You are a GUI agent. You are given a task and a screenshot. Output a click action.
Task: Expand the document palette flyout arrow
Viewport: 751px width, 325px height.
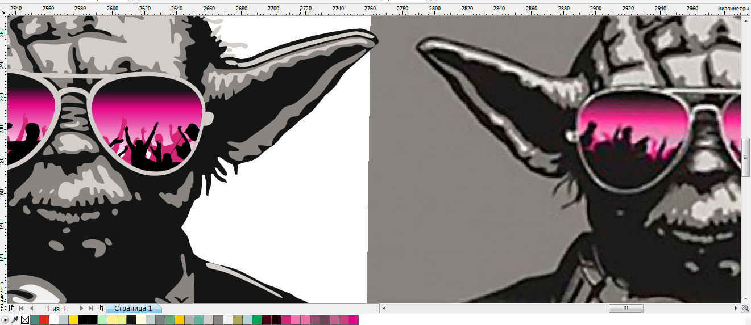coord(6,320)
